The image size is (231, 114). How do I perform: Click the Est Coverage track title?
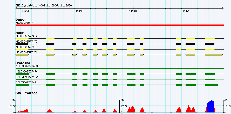click(26, 93)
